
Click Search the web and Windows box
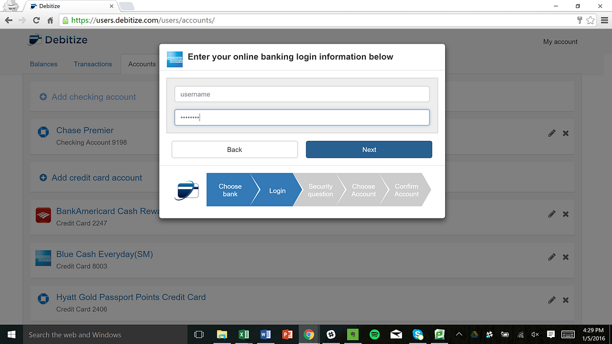tap(106, 335)
